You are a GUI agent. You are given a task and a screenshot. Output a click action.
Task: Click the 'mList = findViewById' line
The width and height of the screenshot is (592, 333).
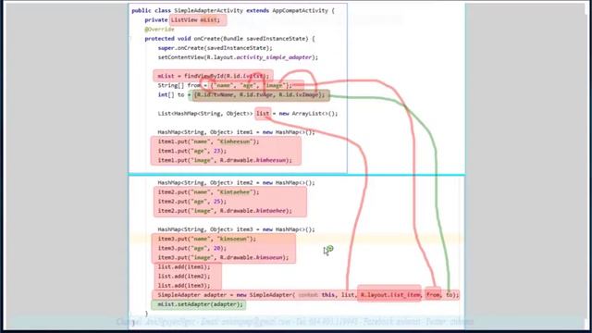214,76
